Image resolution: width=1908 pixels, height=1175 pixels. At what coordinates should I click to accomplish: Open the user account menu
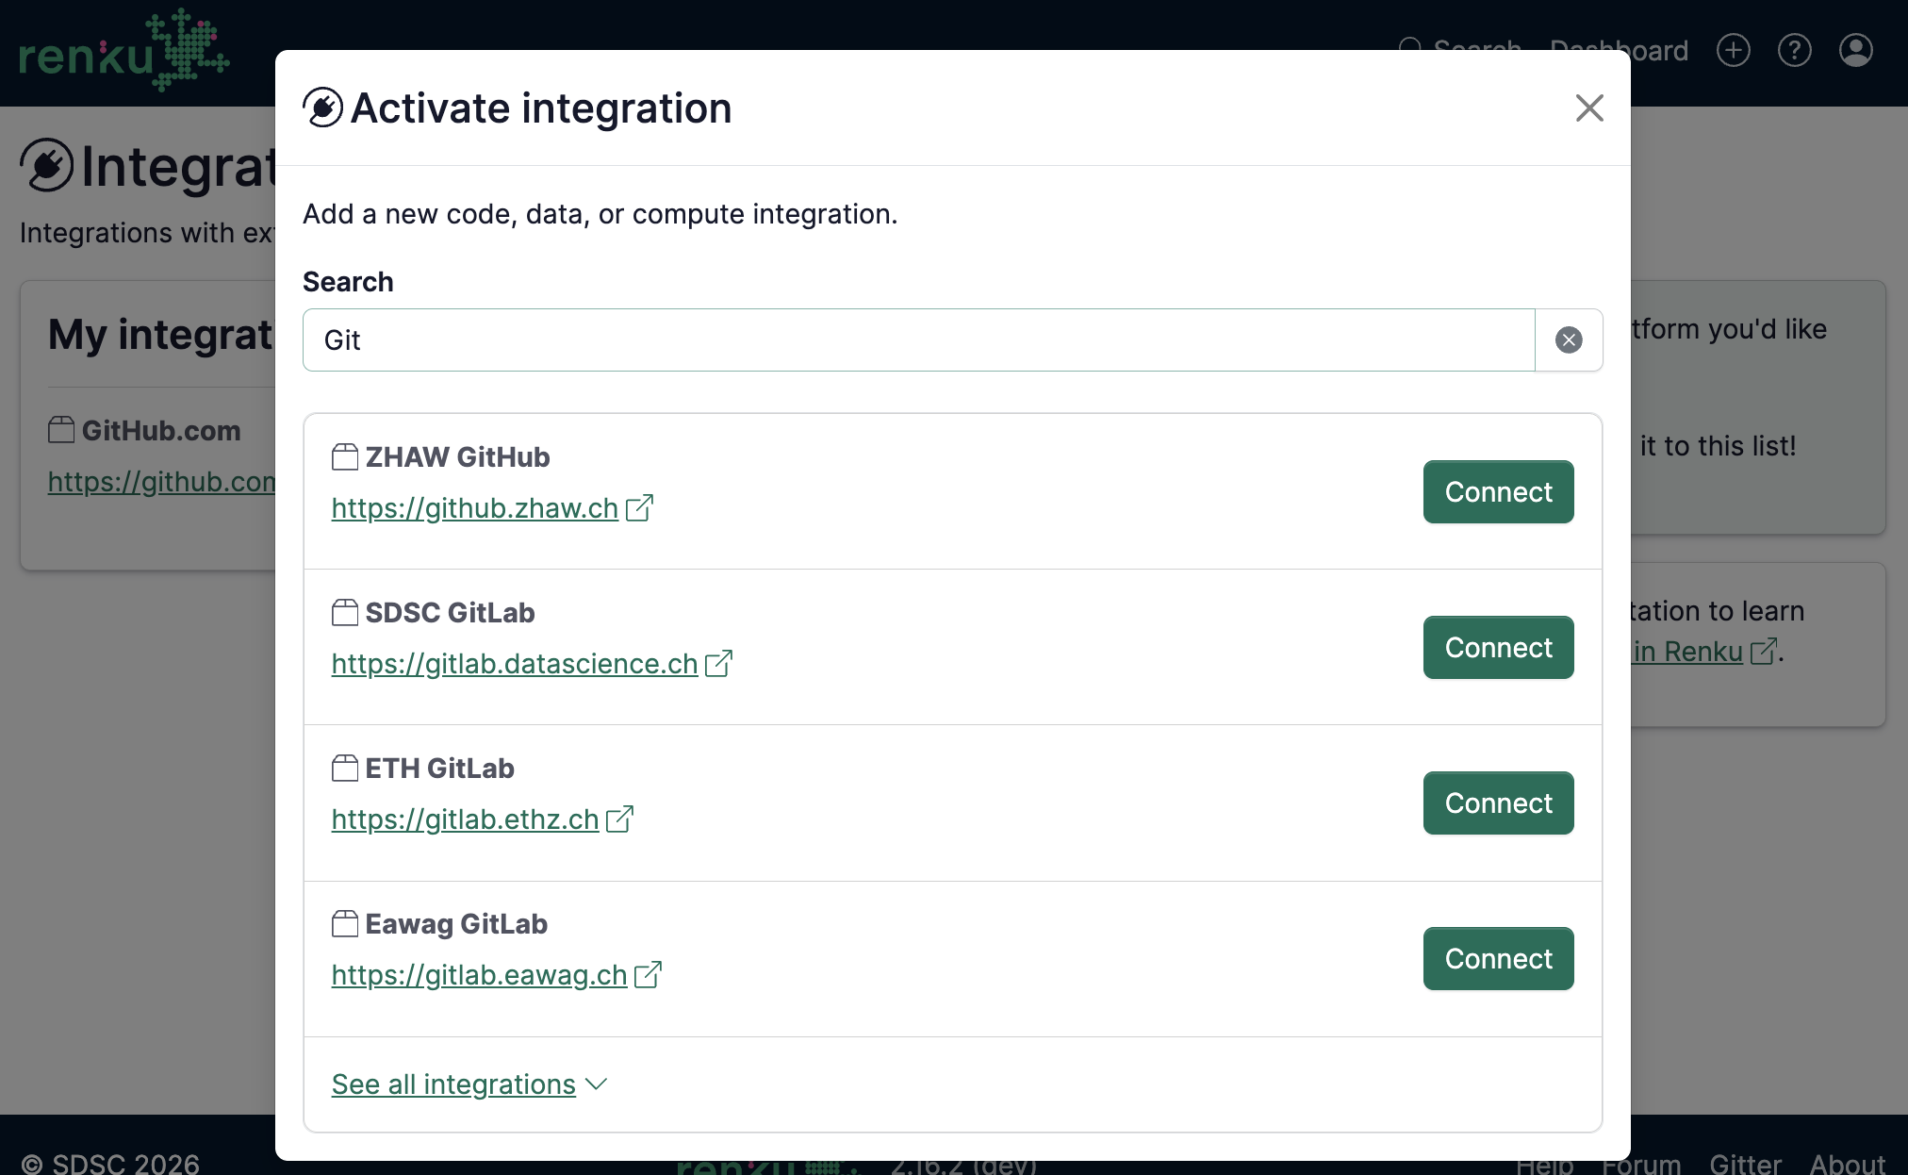coord(1855,51)
